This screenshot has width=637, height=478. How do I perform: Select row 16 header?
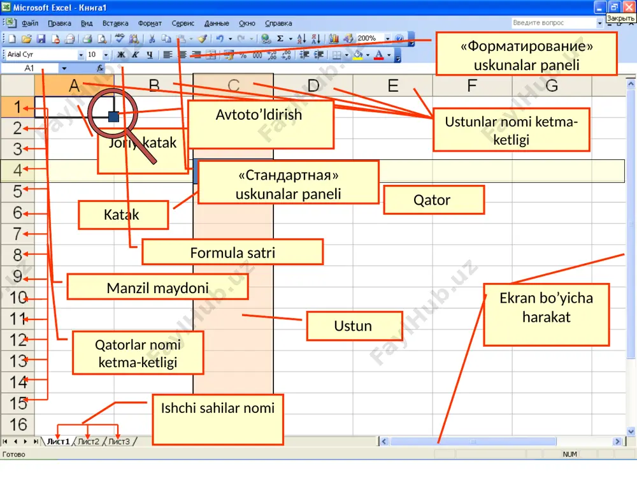(18, 424)
